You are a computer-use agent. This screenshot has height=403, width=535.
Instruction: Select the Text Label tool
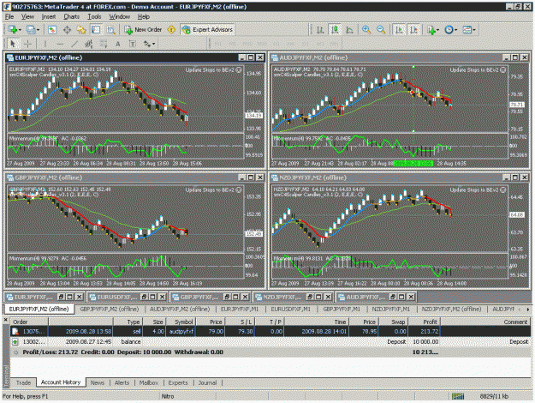click(133, 44)
